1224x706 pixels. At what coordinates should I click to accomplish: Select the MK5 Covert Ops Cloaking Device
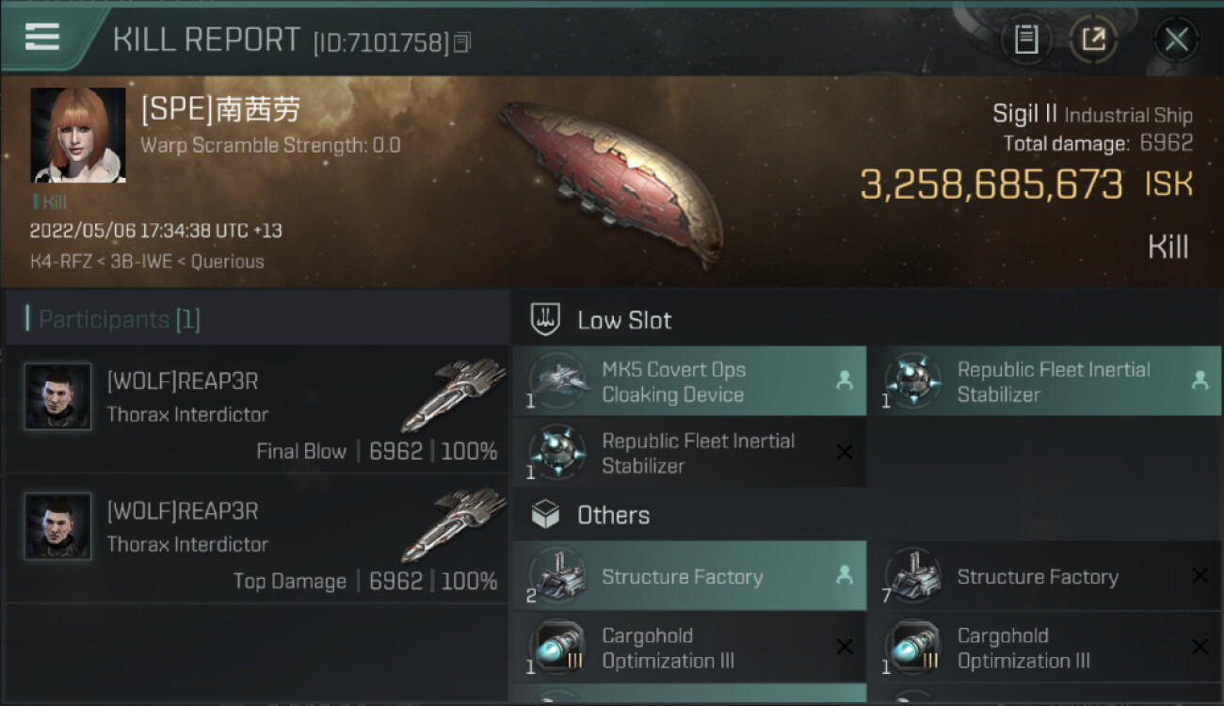tap(689, 382)
